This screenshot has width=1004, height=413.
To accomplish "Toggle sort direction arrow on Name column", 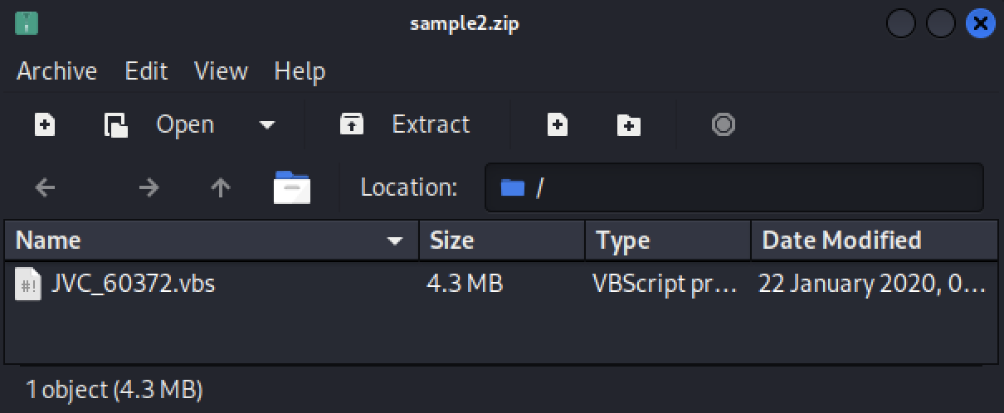I will 395,241.
